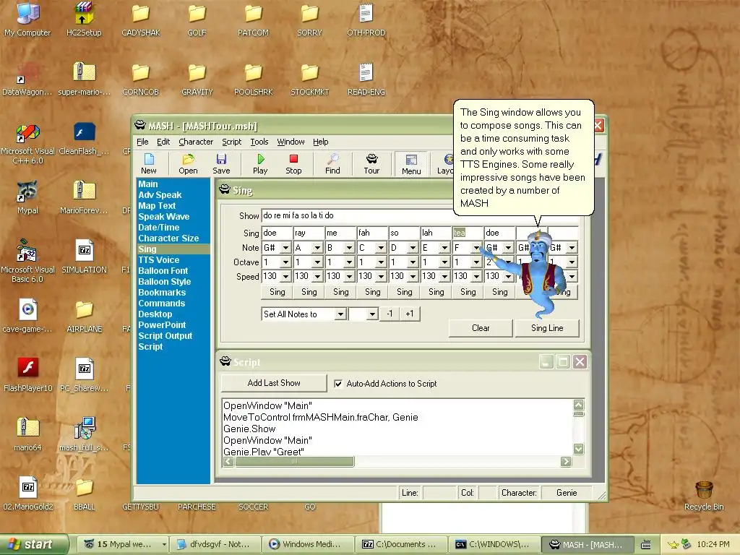Select PowerPoint in the sidebar

[162, 325]
